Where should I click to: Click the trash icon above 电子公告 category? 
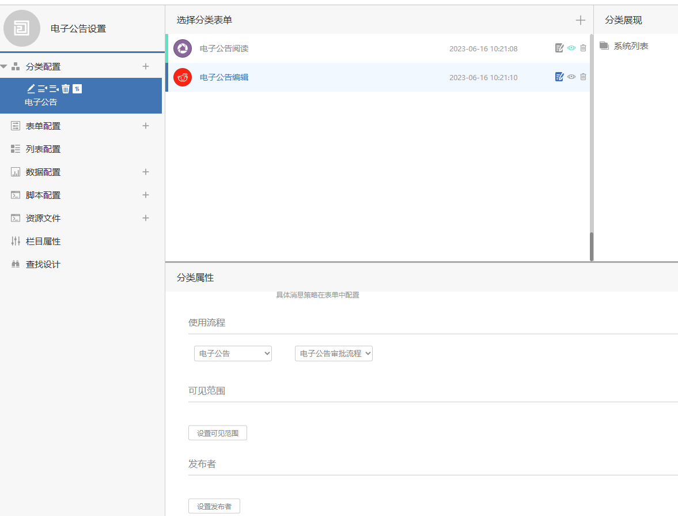[x=66, y=89]
